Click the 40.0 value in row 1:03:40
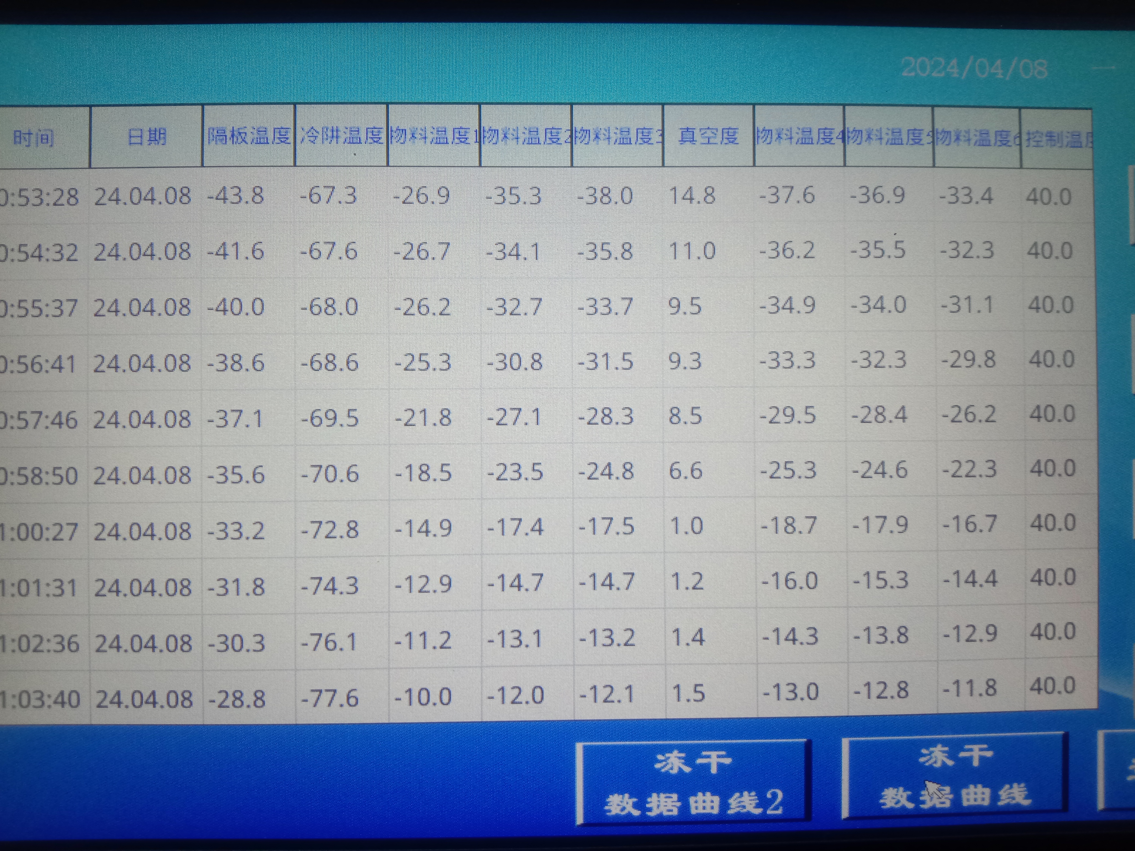The image size is (1135, 851). point(1052,686)
